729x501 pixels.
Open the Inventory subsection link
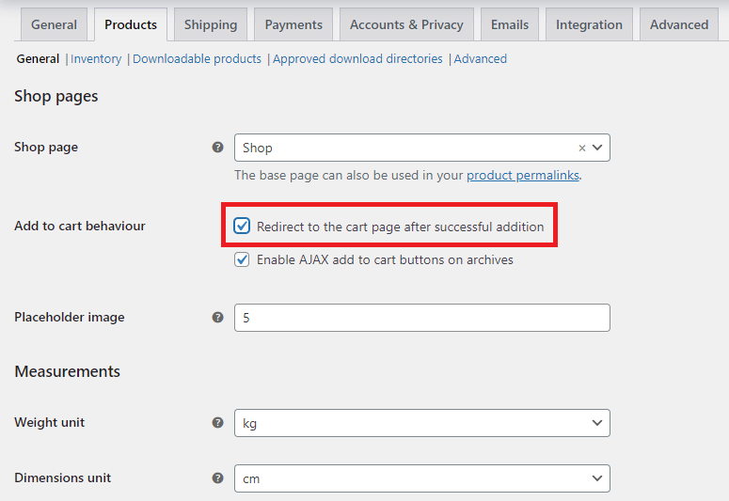click(96, 59)
